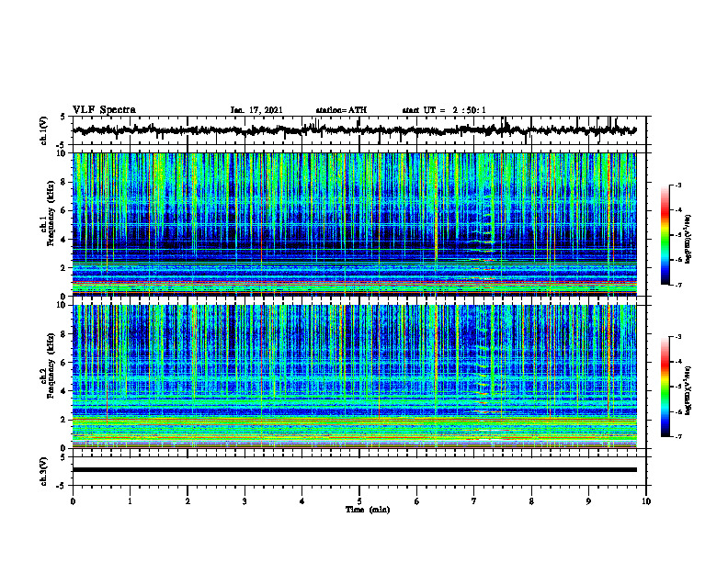Click the time axis tick label "8"
Viewport: 728px width, 562px height.
click(x=531, y=501)
